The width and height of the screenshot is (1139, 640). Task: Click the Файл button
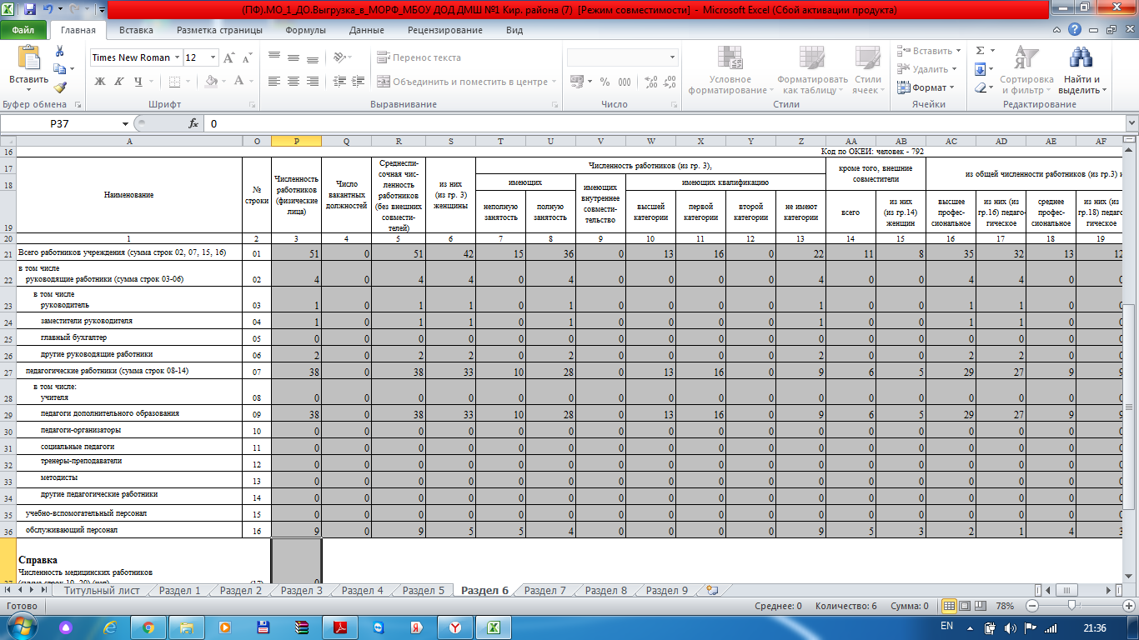[23, 30]
